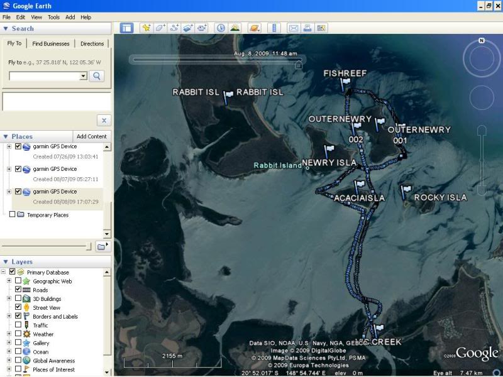
Task: Click the move joystick circle
Action: (x=482, y=97)
